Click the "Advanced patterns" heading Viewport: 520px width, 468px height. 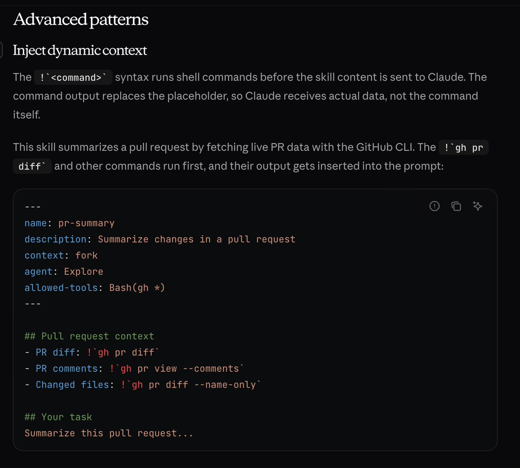coord(81,20)
